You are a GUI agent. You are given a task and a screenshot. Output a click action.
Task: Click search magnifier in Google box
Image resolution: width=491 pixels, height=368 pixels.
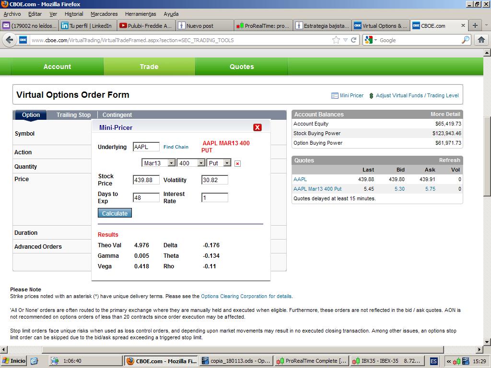tap(466, 40)
